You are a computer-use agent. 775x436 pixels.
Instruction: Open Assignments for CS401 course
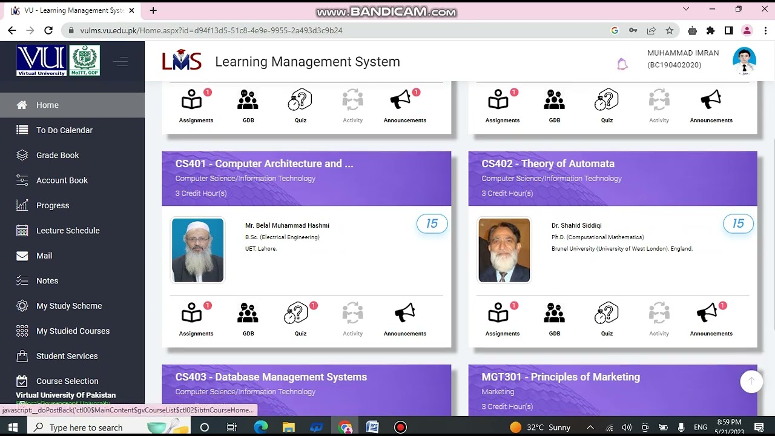pos(196,319)
